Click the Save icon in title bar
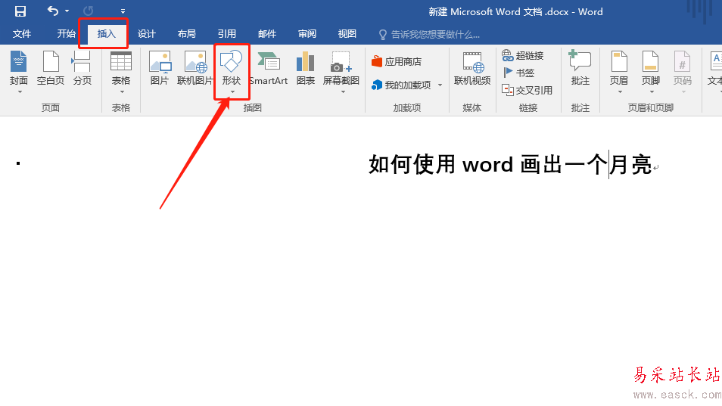Viewport: 722px width, 406px height. 20,11
